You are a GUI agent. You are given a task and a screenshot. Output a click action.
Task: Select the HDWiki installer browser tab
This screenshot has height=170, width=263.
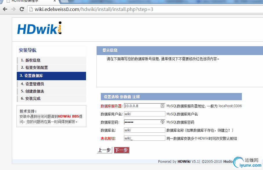click(30, 1)
